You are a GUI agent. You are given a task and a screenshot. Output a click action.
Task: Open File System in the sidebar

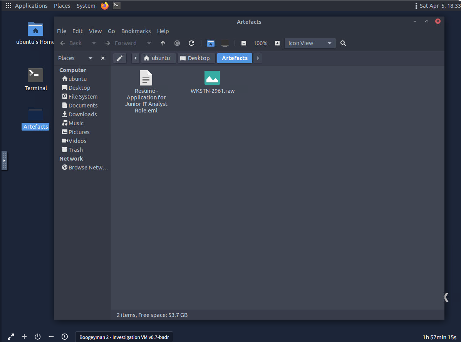(x=80, y=96)
